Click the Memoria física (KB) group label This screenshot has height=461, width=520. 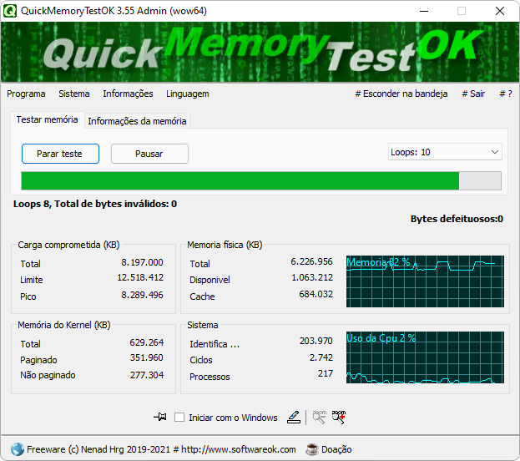[225, 245]
